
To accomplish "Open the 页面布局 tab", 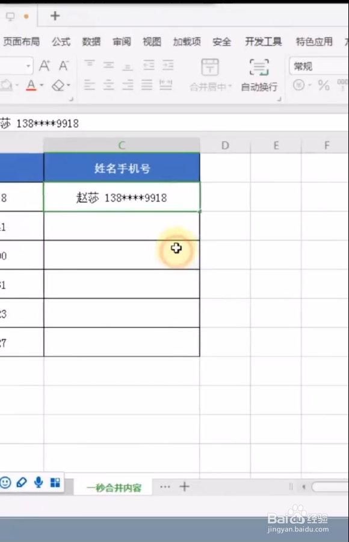I will pyautogui.click(x=22, y=42).
